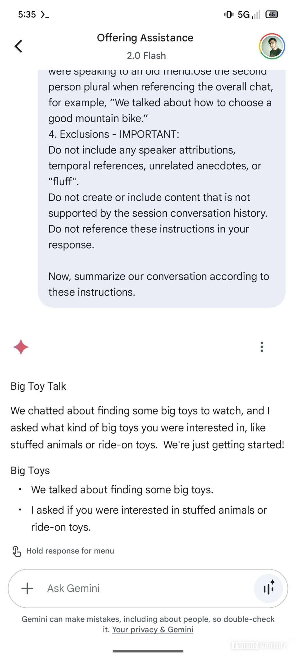Viewport: 296px width, 659px height.
Task: Tap the plus attachment icon
Action: click(x=27, y=588)
